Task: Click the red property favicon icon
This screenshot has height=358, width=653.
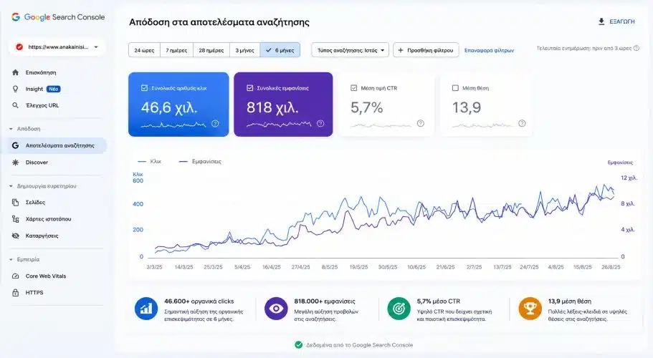Action: [x=19, y=47]
